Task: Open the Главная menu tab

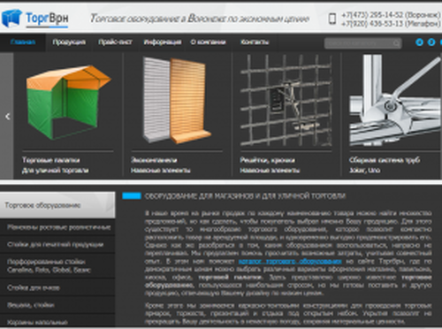Action: [x=23, y=42]
